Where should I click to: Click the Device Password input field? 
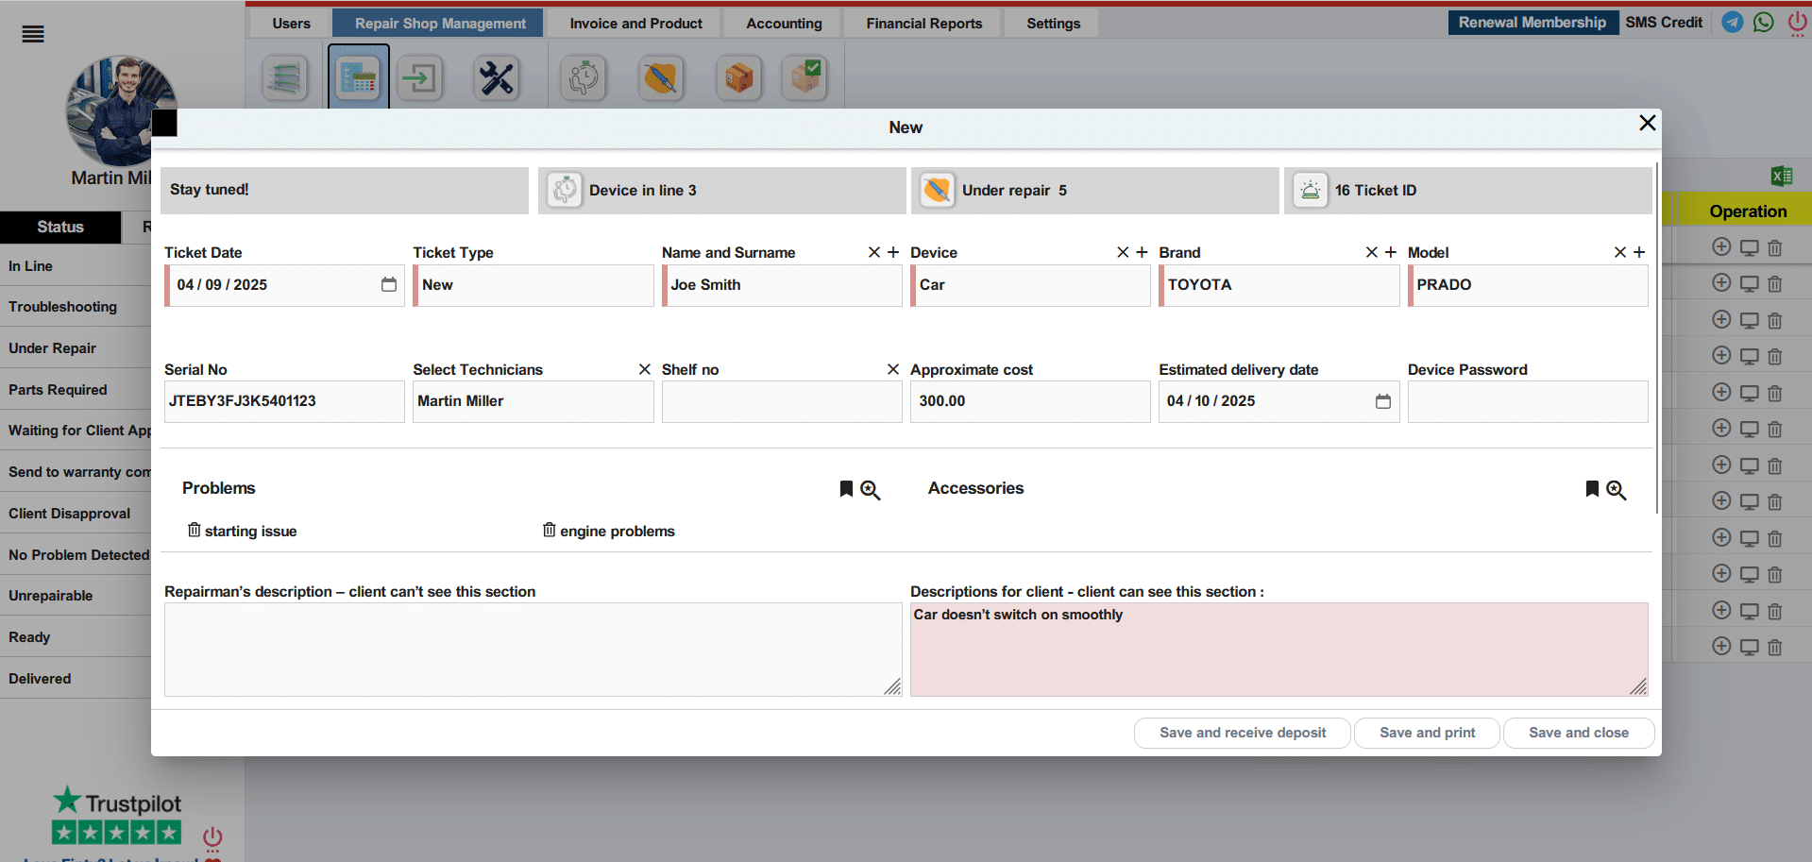coord(1527,401)
